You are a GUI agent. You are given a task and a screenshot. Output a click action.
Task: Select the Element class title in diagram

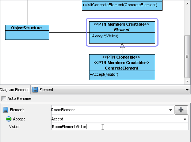(x=122, y=30)
